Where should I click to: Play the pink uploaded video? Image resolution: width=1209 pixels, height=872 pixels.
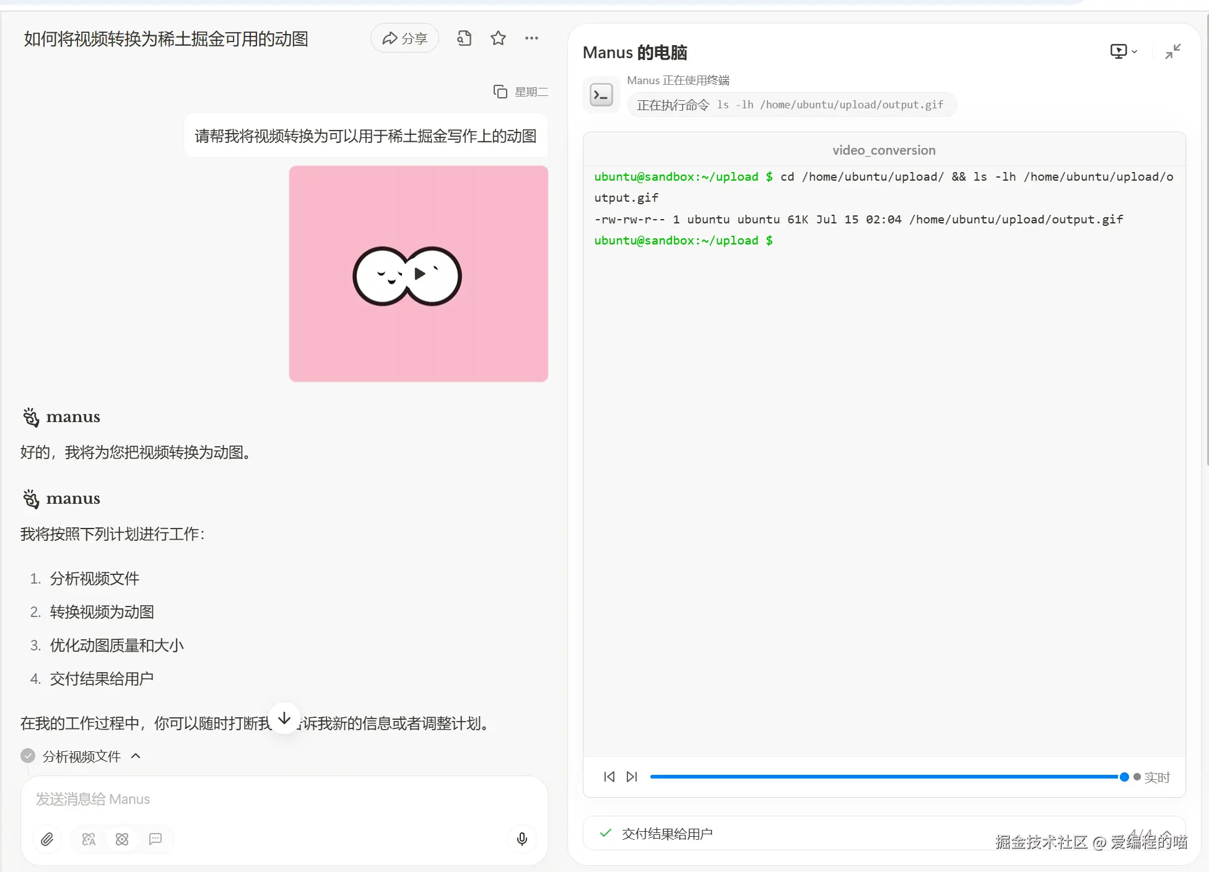pyautogui.click(x=419, y=274)
